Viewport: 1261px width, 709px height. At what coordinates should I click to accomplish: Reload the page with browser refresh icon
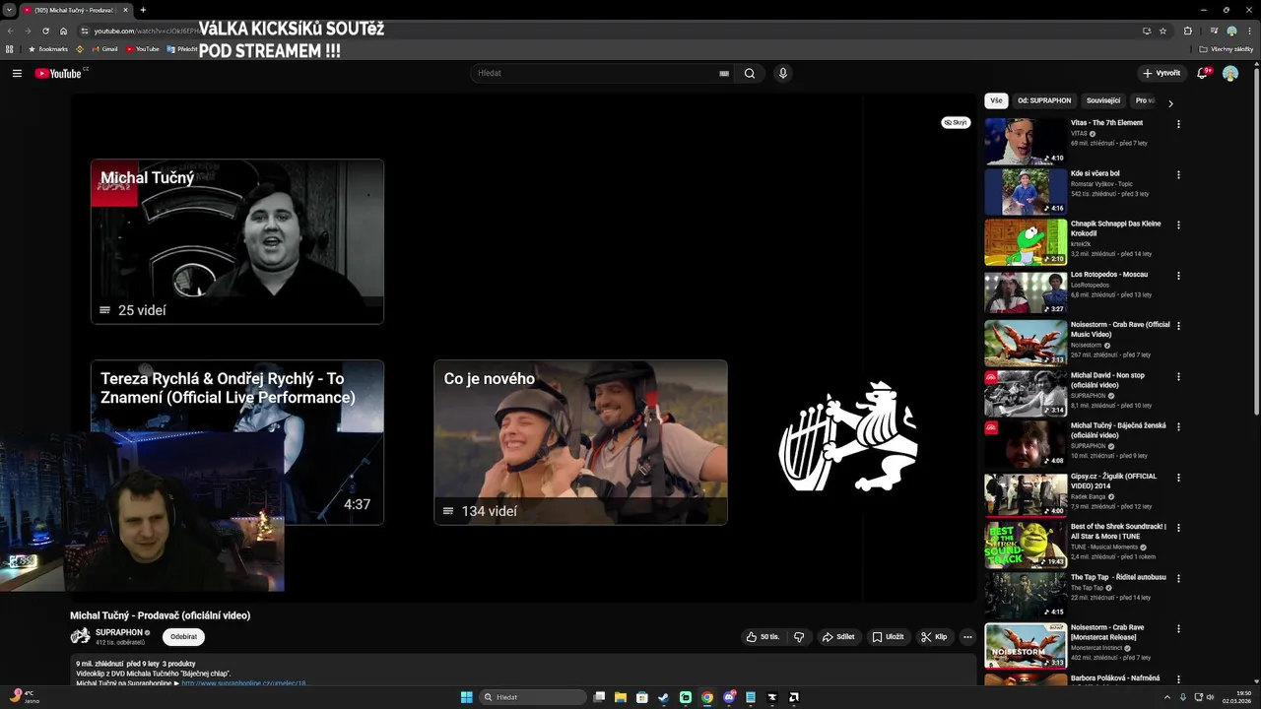[x=45, y=31]
